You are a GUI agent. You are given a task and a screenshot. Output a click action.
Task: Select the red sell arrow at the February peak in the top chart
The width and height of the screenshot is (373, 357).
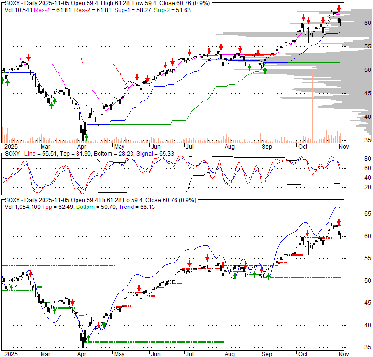28,58
